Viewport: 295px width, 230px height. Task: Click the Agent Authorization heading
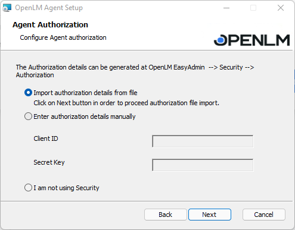(50, 25)
